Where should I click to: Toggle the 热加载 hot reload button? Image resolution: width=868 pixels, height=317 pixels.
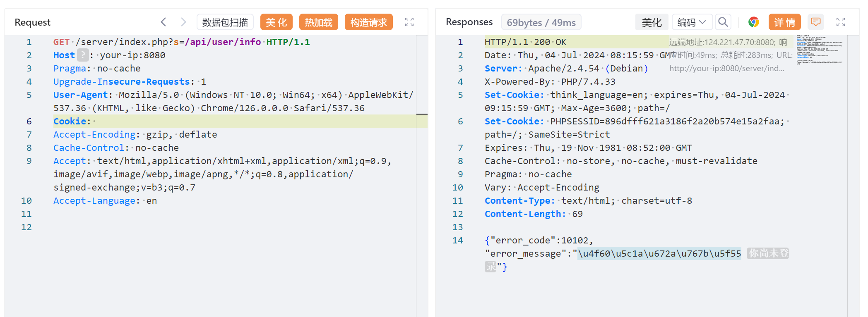[318, 22]
